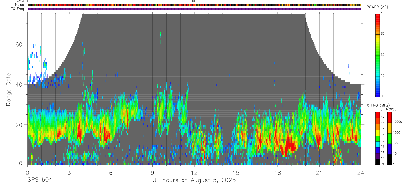Click the POWER (dB) colorbar title
Screen dimensions: 406x187
[x=378, y=7]
